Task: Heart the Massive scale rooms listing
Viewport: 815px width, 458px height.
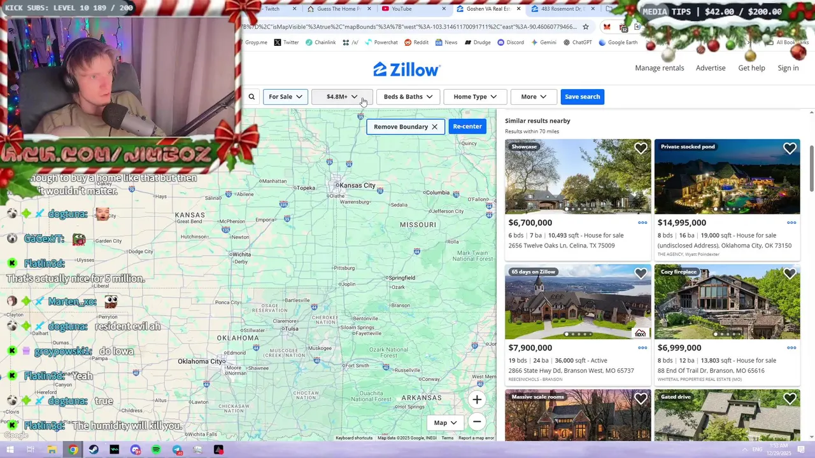Action: (641, 399)
